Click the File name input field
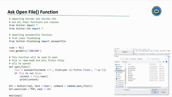 tap(139, 90)
